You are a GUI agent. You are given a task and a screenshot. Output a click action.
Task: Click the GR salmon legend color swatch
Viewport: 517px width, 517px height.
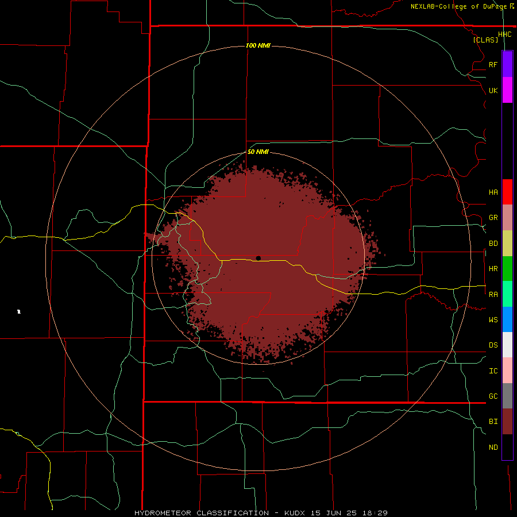(507, 218)
